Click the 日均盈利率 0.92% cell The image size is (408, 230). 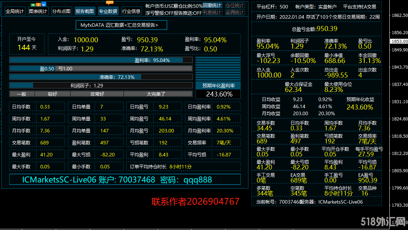coord(213,107)
